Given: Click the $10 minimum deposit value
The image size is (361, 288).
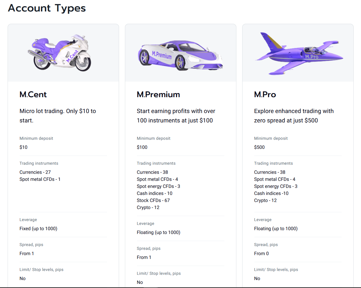Looking at the screenshot, I should [23, 147].
